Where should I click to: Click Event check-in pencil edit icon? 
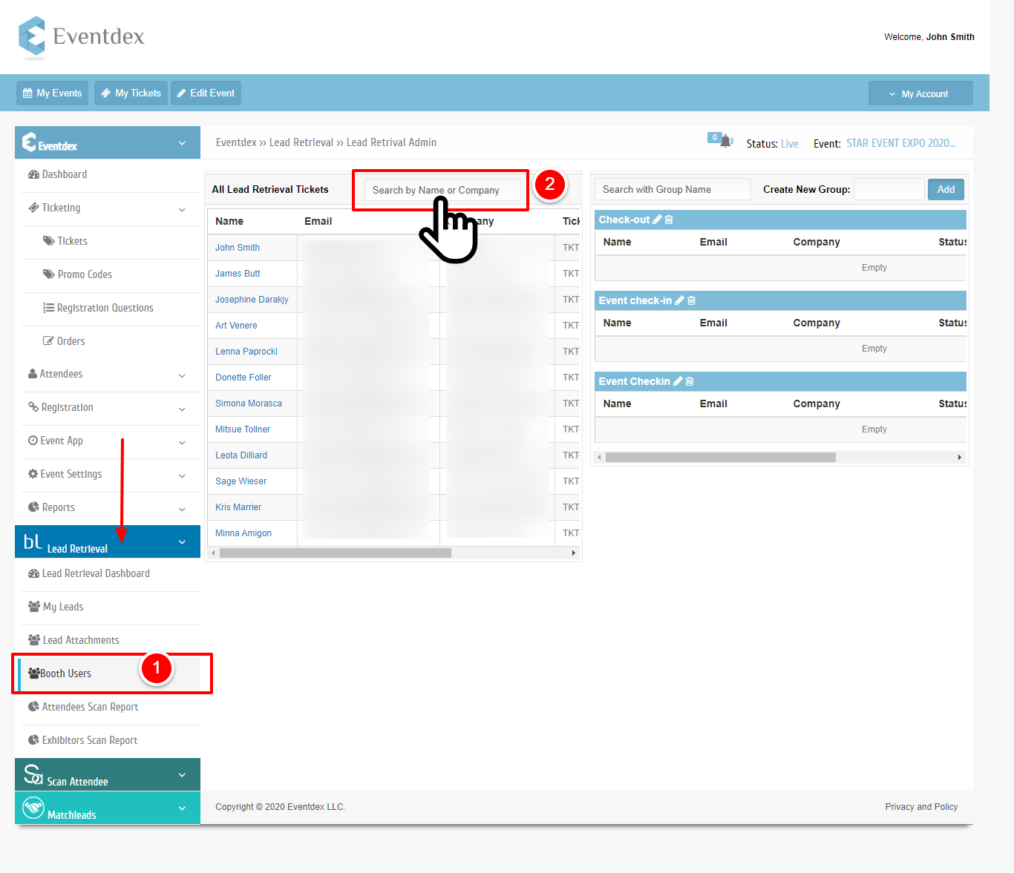[x=679, y=300]
